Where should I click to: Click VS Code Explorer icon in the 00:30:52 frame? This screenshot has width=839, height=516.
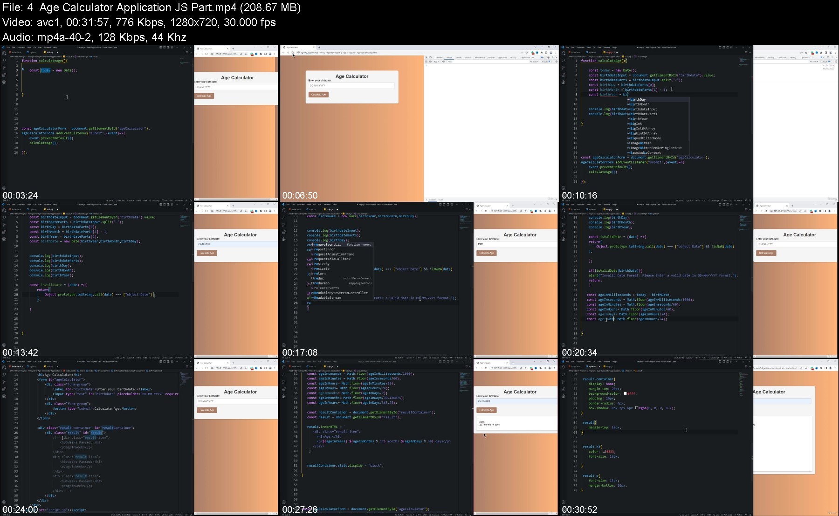coord(563,367)
